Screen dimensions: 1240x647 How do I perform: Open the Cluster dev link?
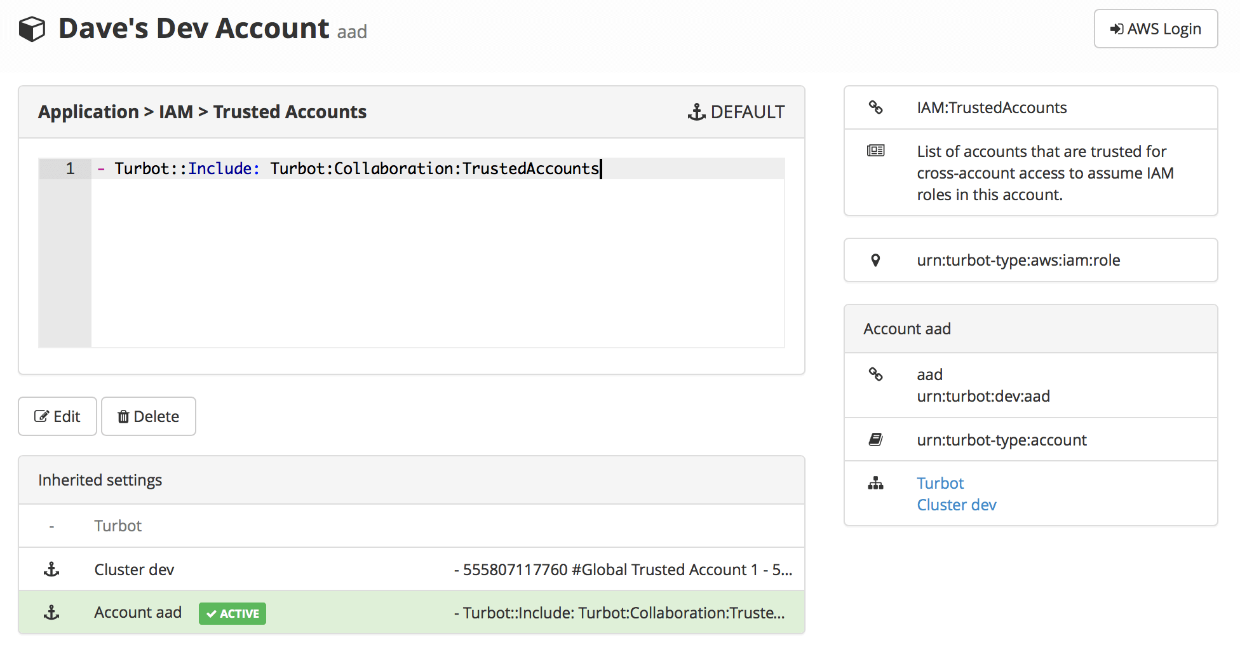(x=956, y=505)
